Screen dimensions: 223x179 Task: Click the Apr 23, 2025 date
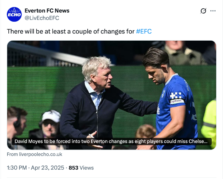pyautogui.click(x=47, y=168)
